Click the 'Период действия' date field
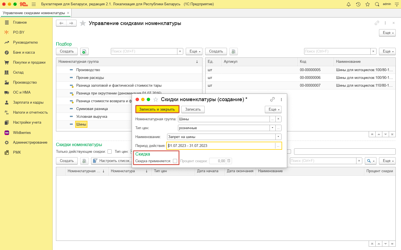 click(x=221, y=146)
